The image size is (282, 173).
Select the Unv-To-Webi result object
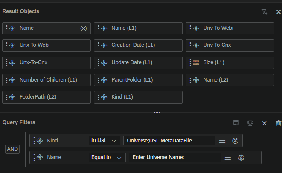pos(230,28)
